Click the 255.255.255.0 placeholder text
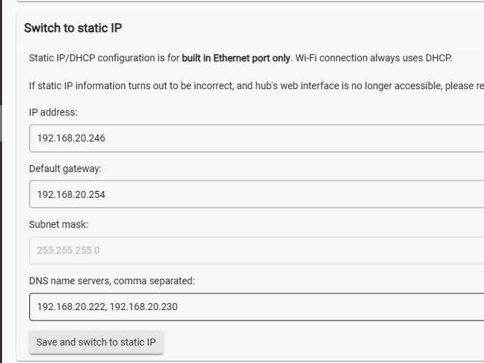 tap(68, 250)
